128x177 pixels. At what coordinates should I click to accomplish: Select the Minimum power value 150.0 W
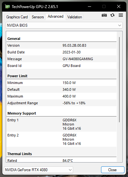[x=69, y=83]
